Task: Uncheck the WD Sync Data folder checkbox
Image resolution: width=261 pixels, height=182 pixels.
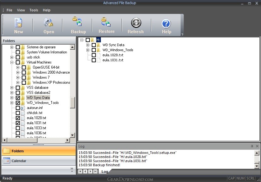Action: tap(18, 98)
